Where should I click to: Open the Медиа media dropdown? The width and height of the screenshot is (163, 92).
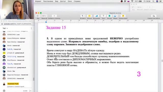[x=115, y=16]
